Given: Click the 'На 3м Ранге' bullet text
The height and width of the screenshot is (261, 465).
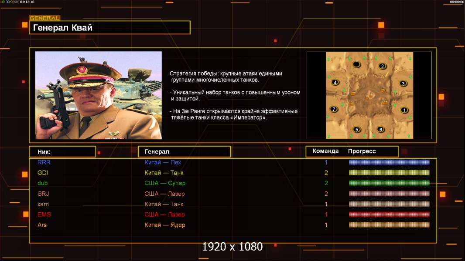Looking at the screenshot, I should (x=233, y=114).
